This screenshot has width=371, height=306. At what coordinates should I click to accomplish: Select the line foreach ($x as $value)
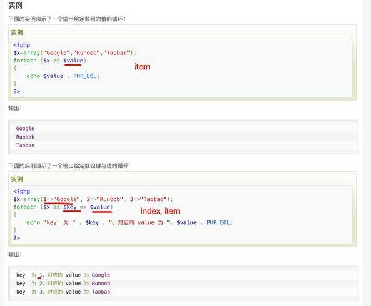pos(50,61)
